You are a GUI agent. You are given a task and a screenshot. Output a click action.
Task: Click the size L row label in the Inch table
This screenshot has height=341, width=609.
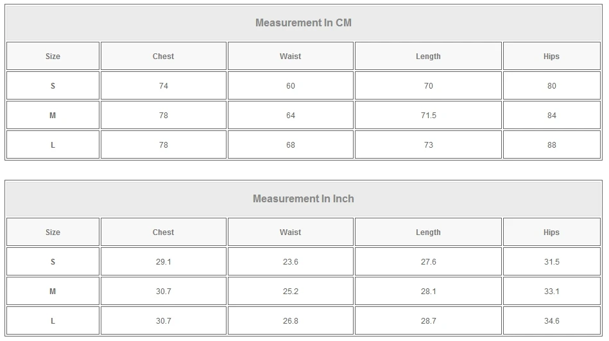[53, 321]
